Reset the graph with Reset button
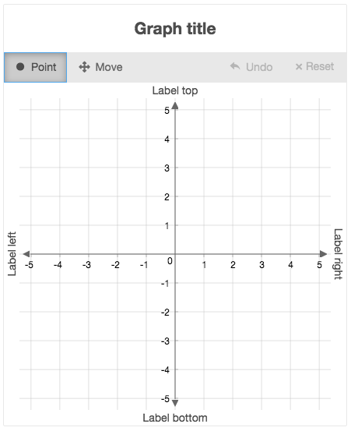Image resolution: width=351 pixels, height=431 pixels. 314,66
